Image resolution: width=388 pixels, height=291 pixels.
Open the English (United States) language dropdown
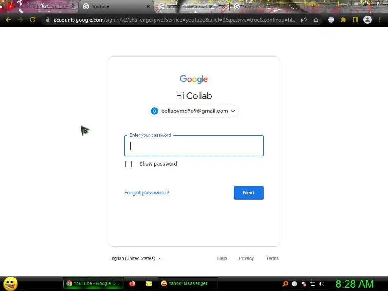(x=135, y=258)
